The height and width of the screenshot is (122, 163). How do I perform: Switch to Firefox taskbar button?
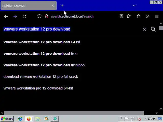tap(29, 119)
